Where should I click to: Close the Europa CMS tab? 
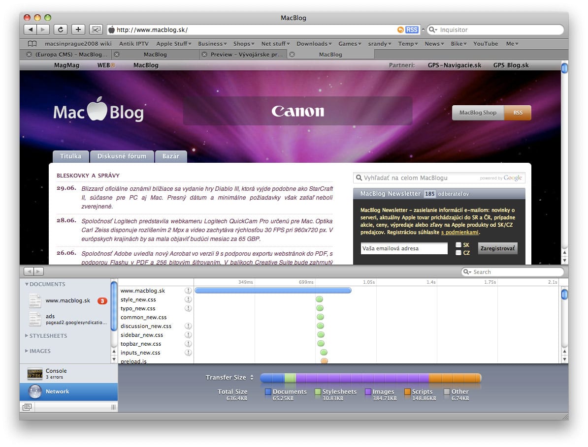[x=29, y=54]
